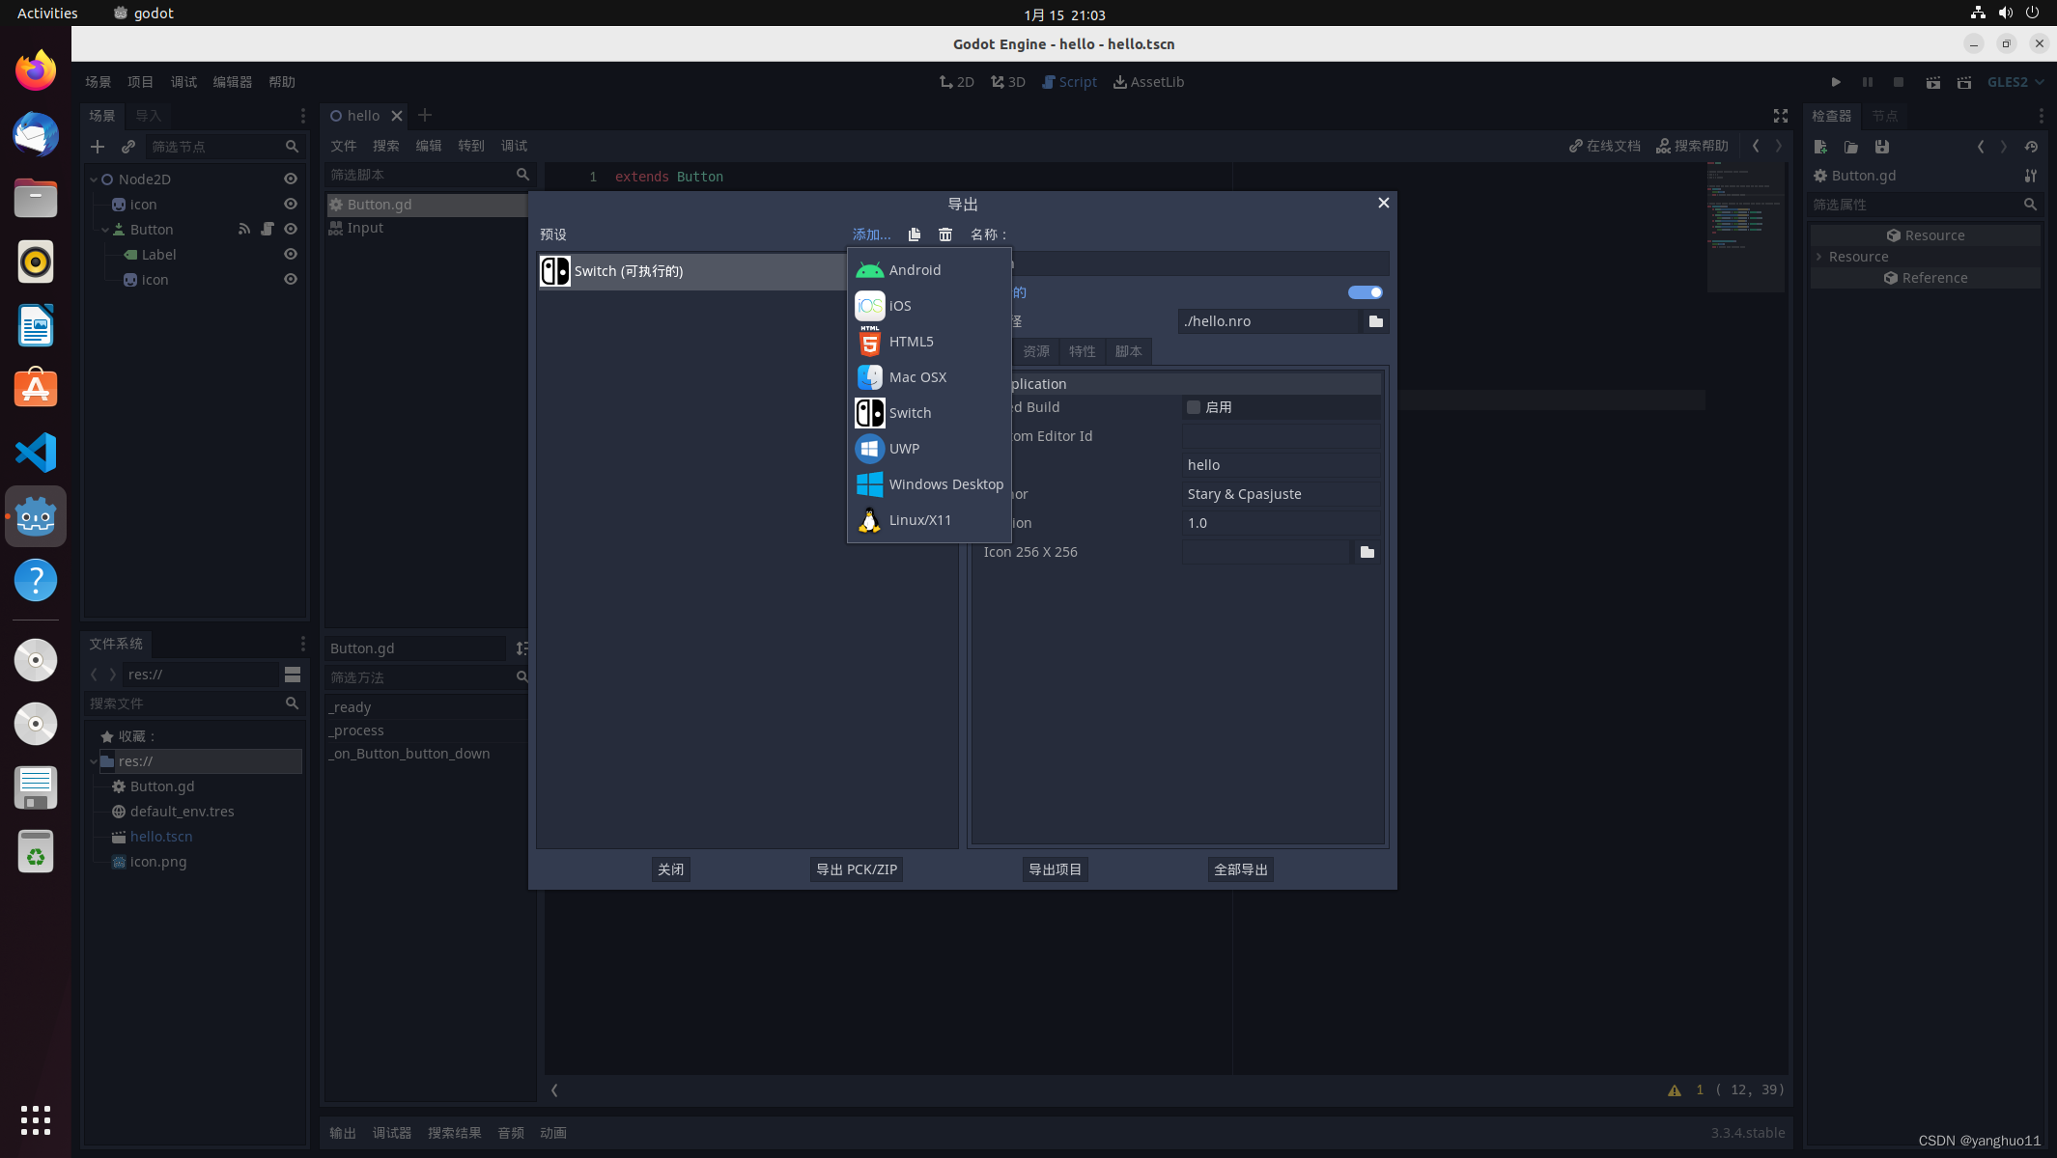Image resolution: width=2057 pixels, height=1158 pixels.
Task: Select iOS export platform
Action: coord(928,306)
